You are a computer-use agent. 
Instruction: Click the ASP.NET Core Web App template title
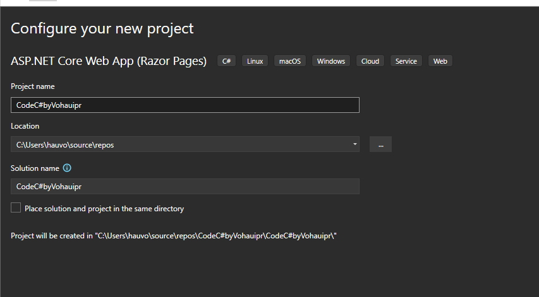109,61
